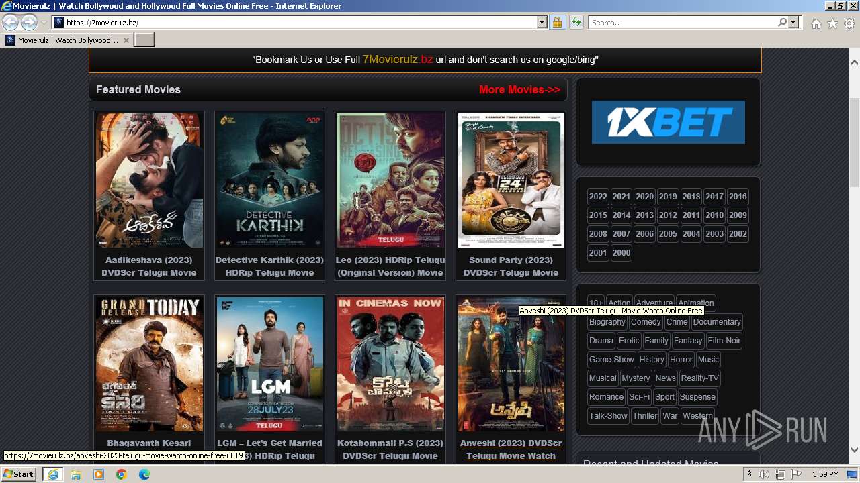
Task: Select the Talk-Show genre tag
Action: coord(608,416)
